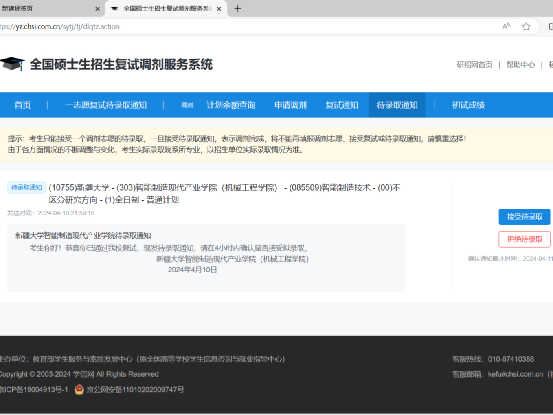Click the 确认通知截止时间 text
This screenshot has height=415, width=553.
coord(510,259)
